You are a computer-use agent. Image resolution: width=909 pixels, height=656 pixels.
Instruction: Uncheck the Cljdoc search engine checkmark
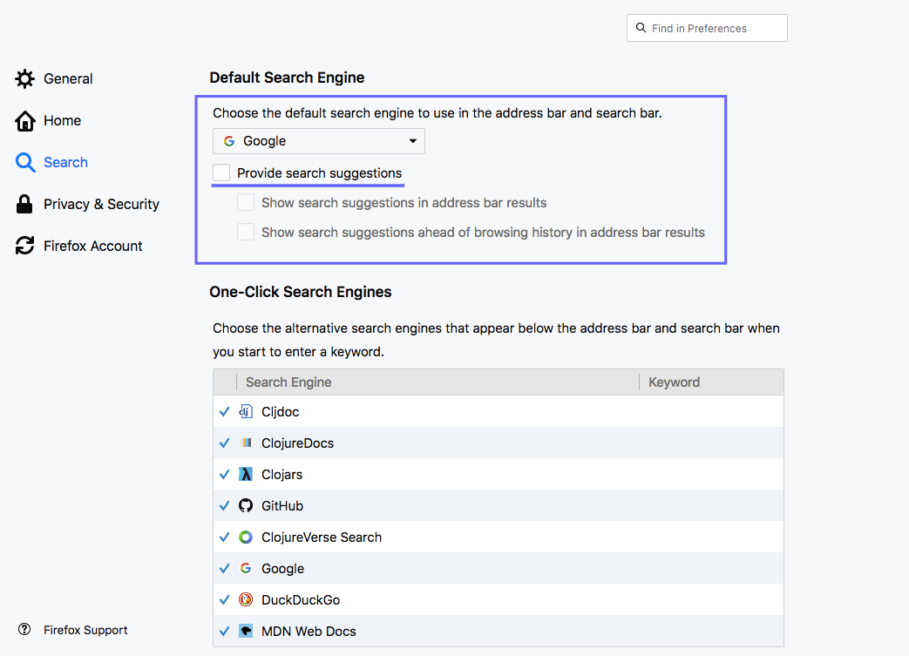224,411
